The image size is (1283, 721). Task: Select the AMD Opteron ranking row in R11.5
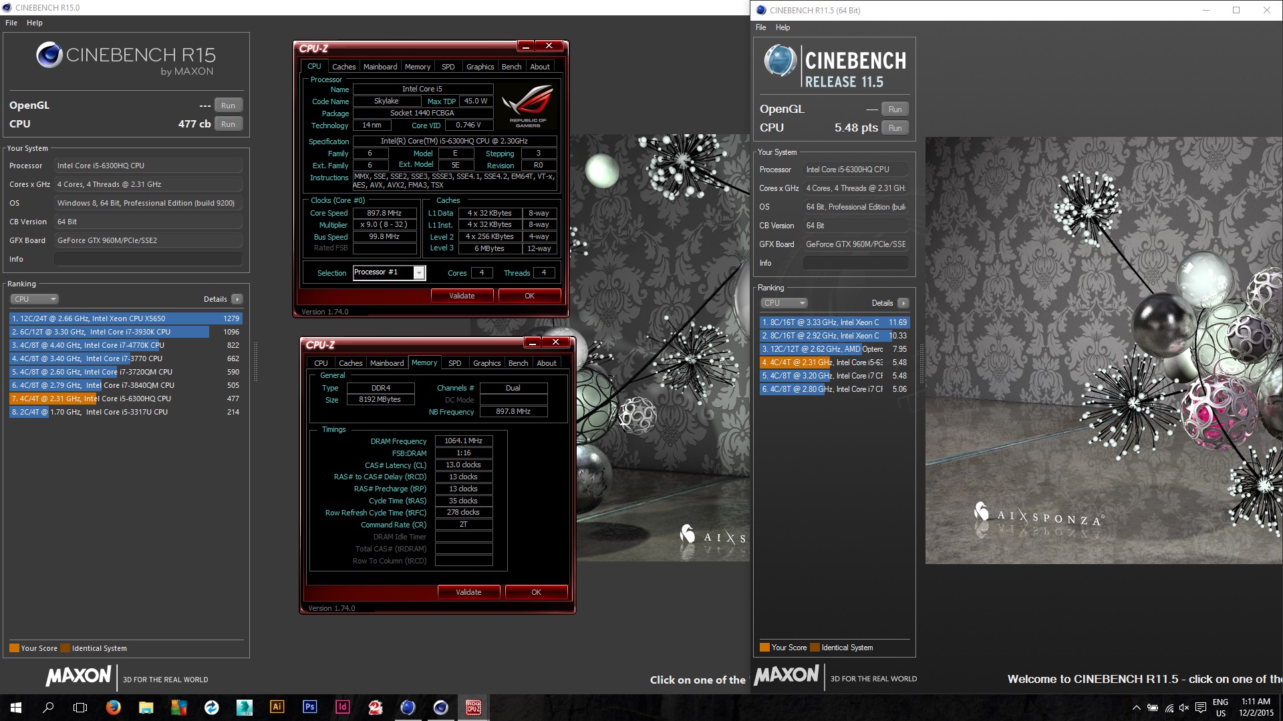[834, 349]
